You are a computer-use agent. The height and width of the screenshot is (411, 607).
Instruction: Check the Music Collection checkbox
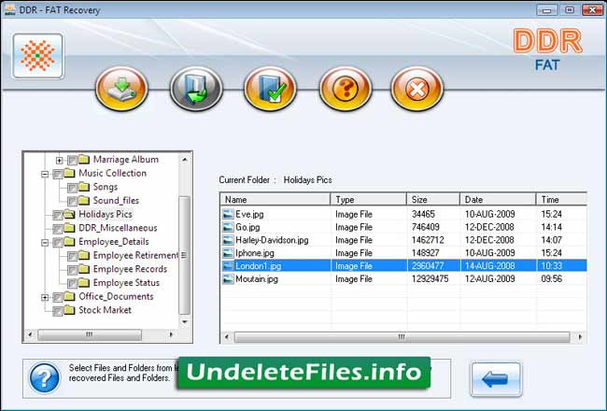(57, 174)
